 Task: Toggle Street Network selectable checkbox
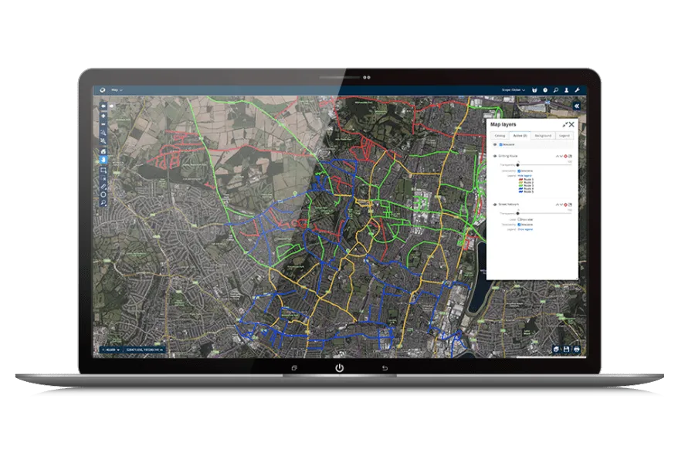[519, 225]
